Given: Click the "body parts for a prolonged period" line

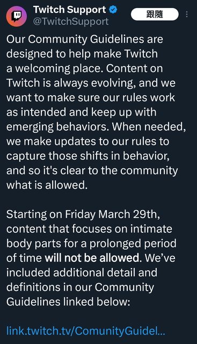Looking at the screenshot, I should [x=91, y=243].
